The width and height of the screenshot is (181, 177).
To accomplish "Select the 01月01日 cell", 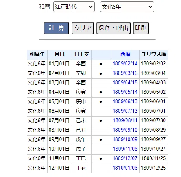I will coord(59,64).
